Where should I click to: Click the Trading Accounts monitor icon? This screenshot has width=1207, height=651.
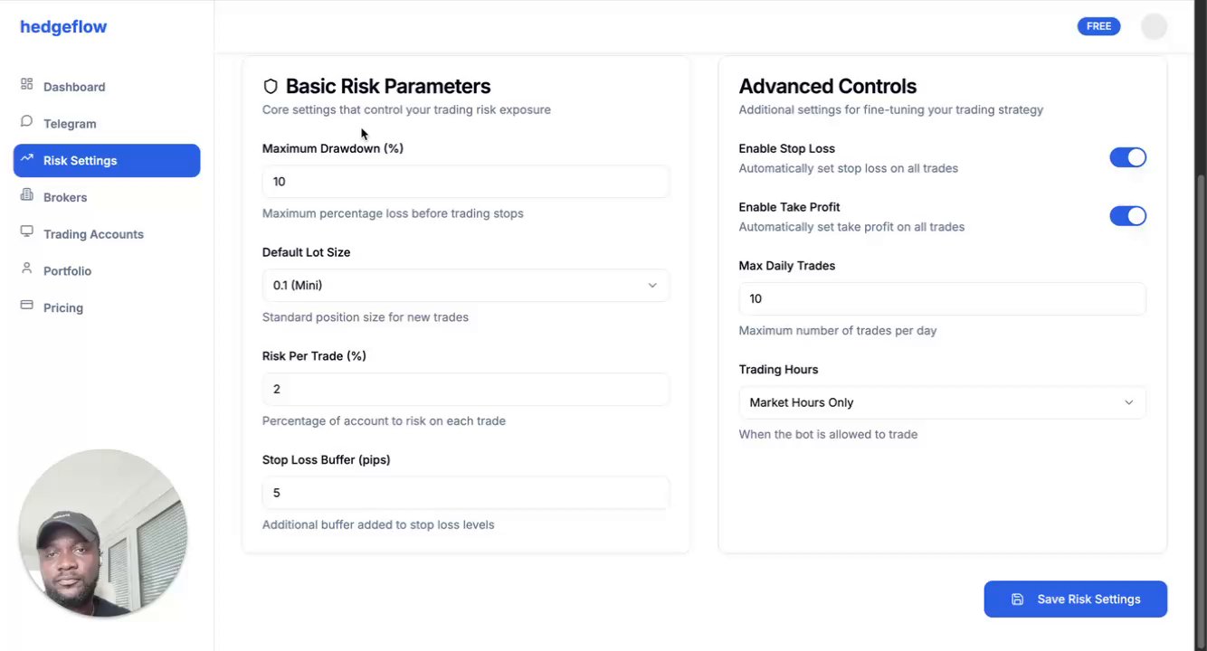(x=26, y=232)
